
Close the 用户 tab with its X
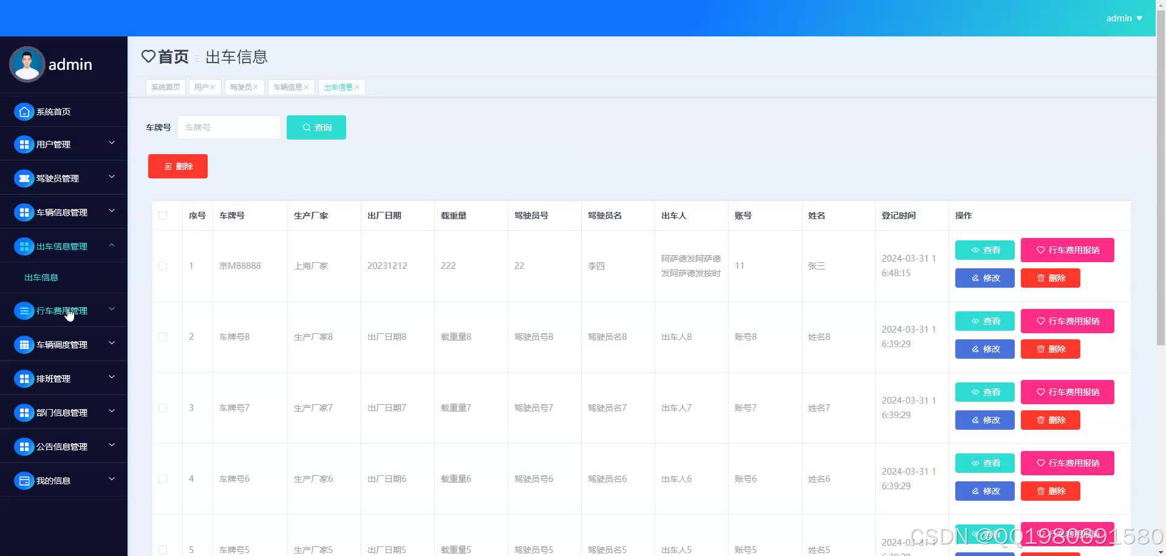click(213, 87)
